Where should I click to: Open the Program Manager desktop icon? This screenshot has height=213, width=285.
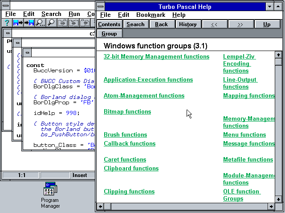(50, 195)
